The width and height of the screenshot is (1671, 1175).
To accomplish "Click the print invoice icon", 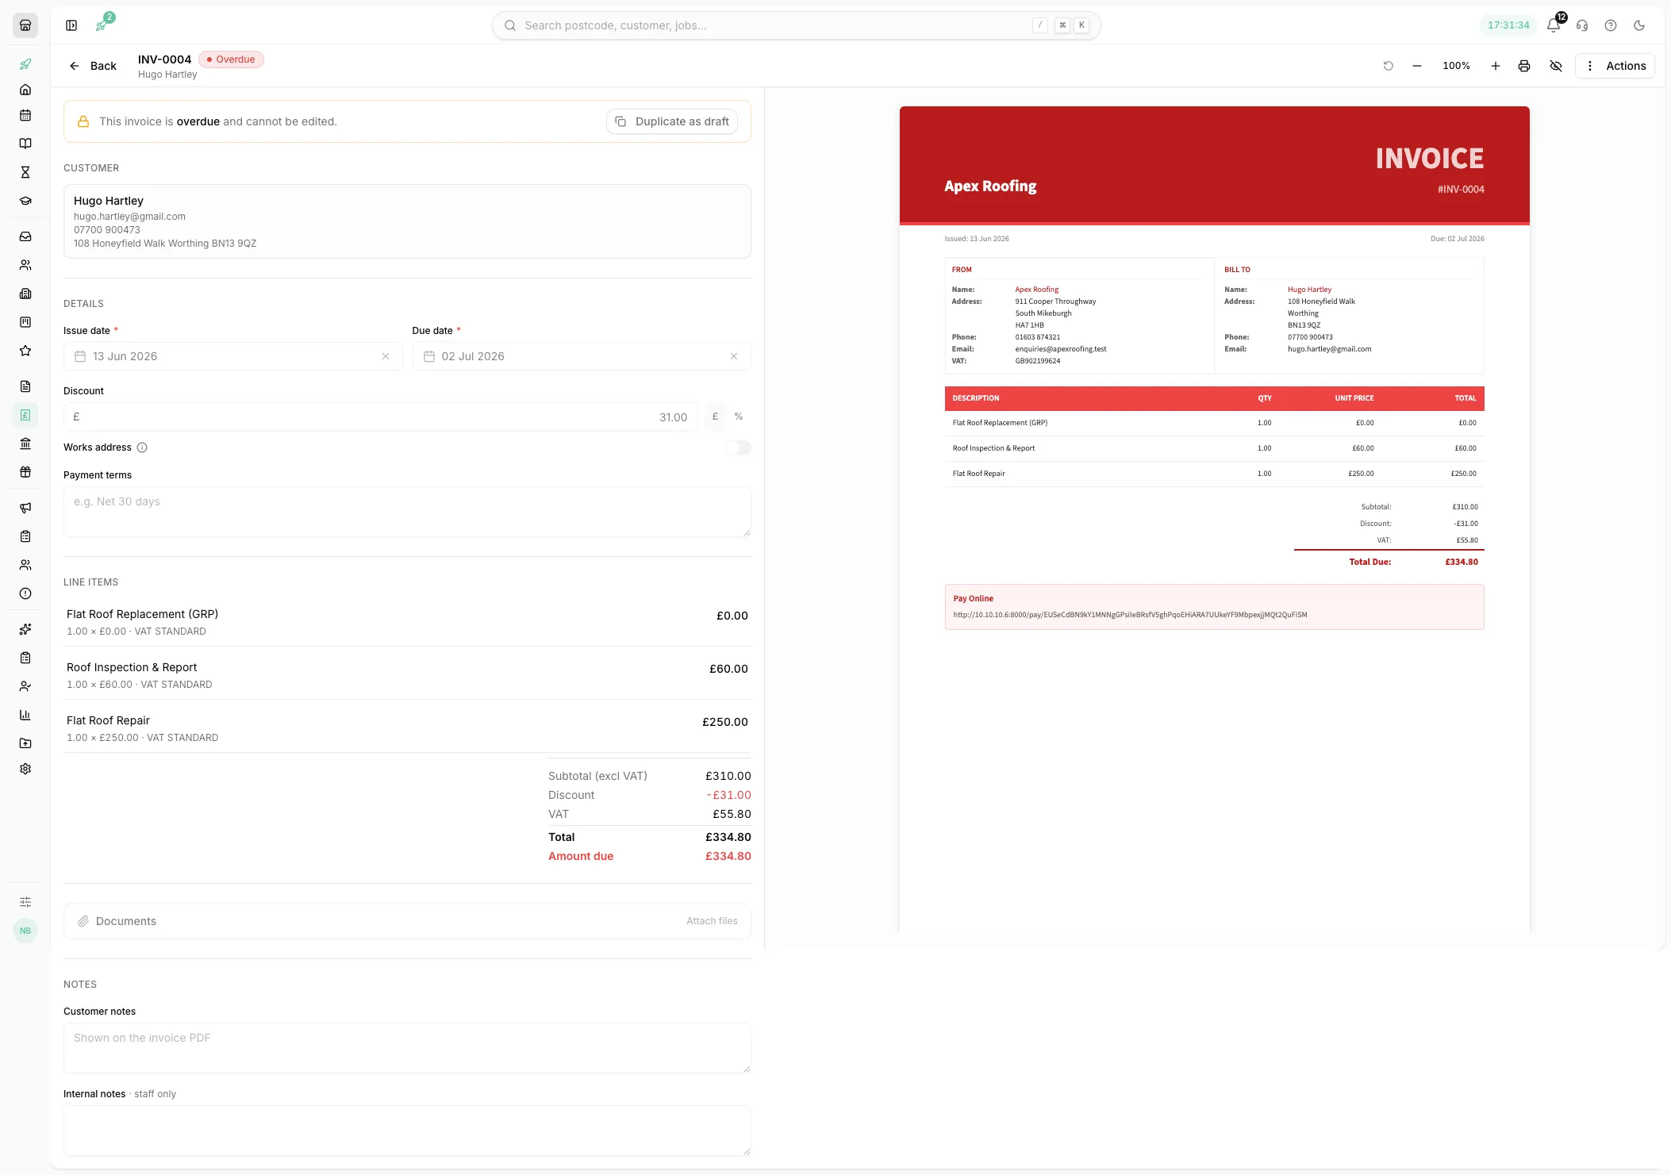I will 1524,66.
